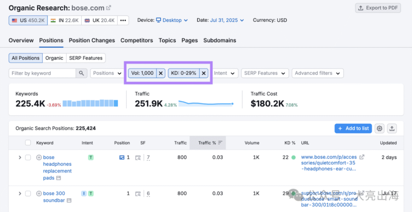Expand the 'bose headphones replacement pads' row

click(x=20, y=157)
